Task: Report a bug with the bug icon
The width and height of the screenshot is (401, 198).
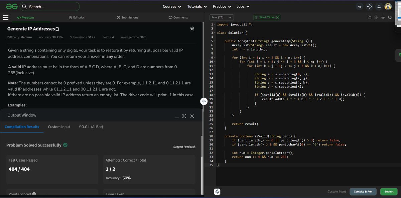Action: (x=192, y=29)
